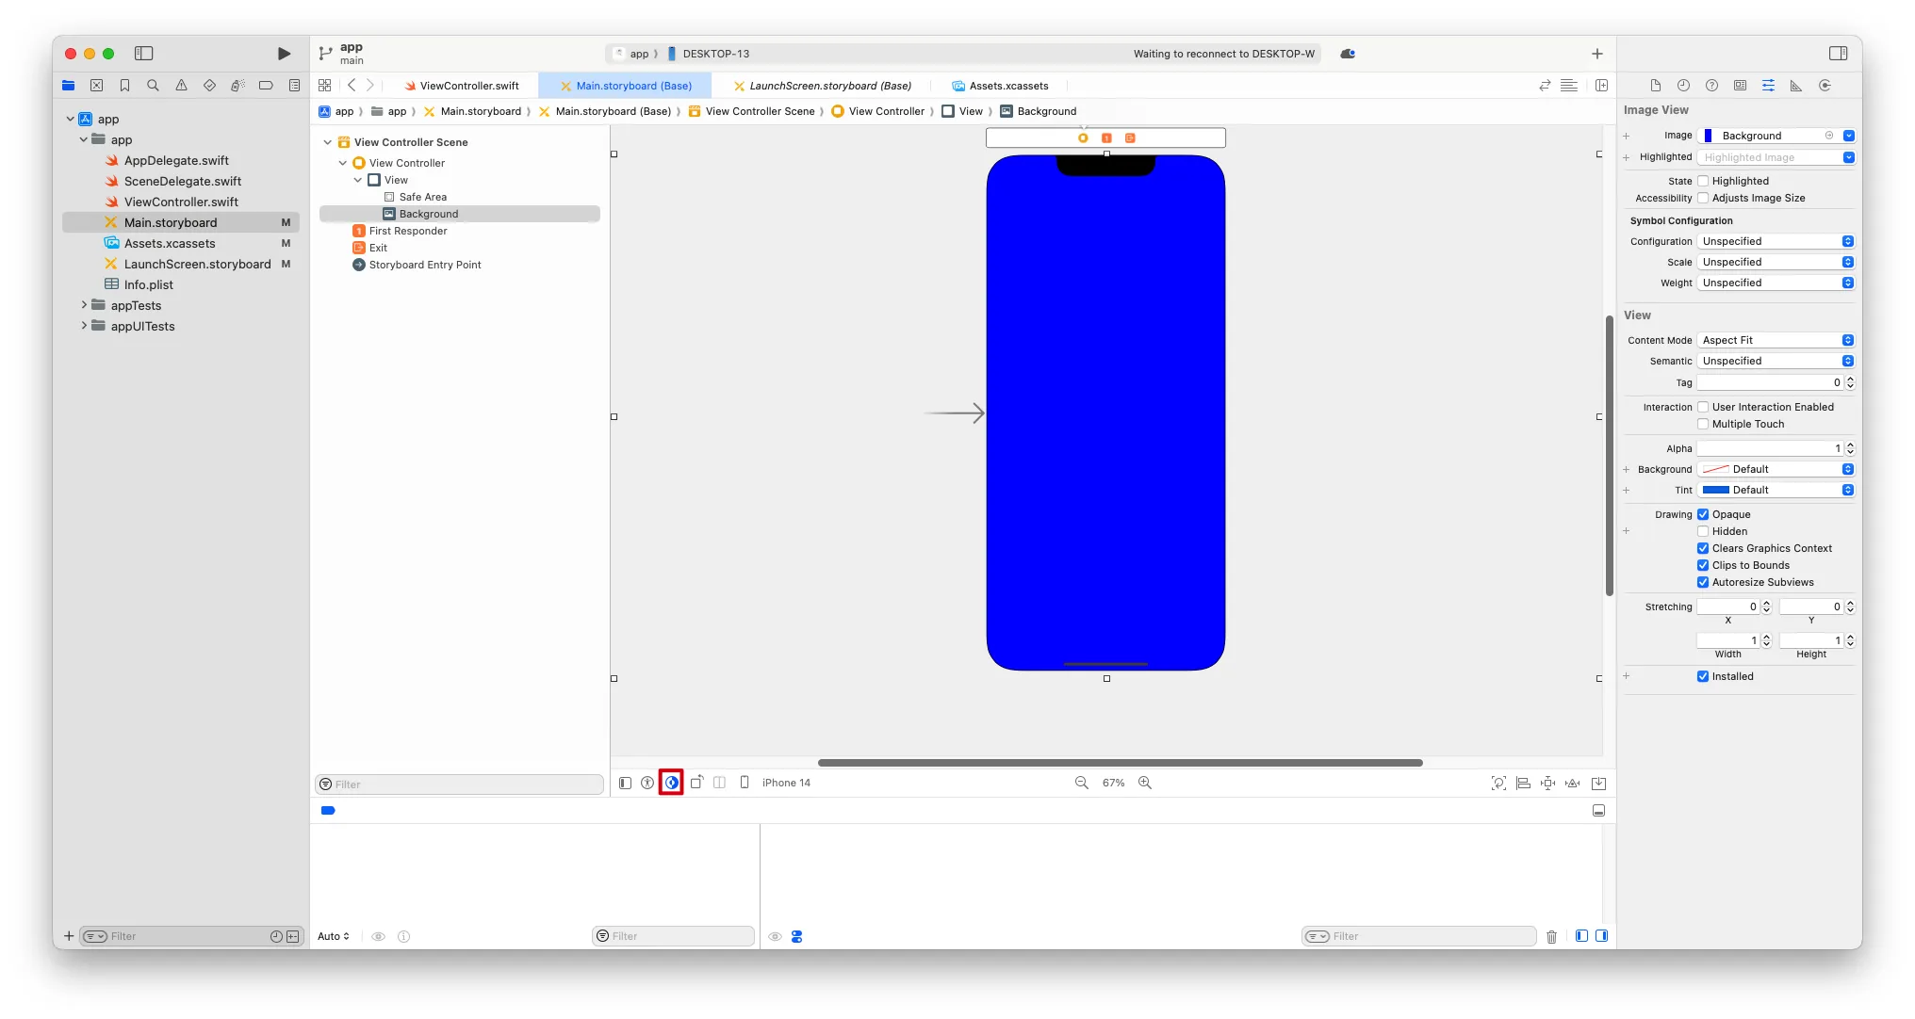Open the related items grid icon
Viewport: 1915px width, 1019px height.
pos(325,85)
